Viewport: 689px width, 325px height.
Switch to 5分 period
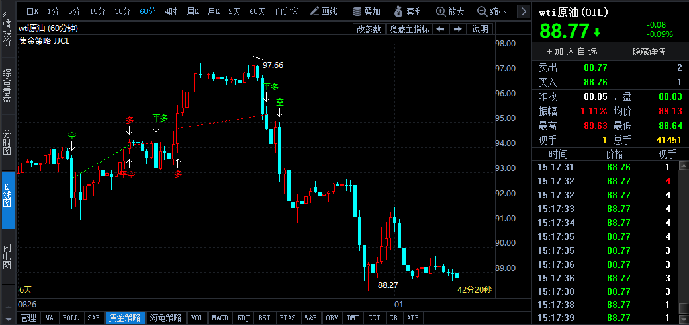point(74,11)
